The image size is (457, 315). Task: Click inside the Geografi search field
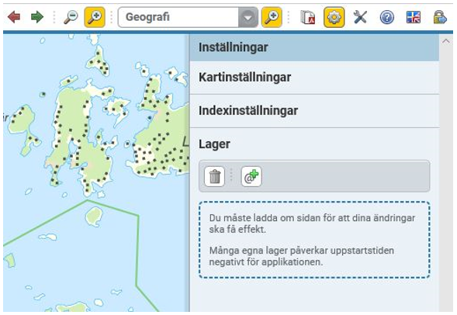tap(178, 17)
